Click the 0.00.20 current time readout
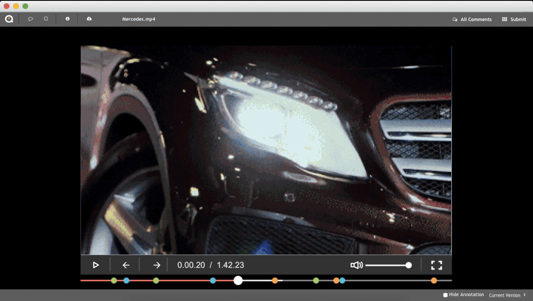This screenshot has height=301, width=533. coord(191,265)
